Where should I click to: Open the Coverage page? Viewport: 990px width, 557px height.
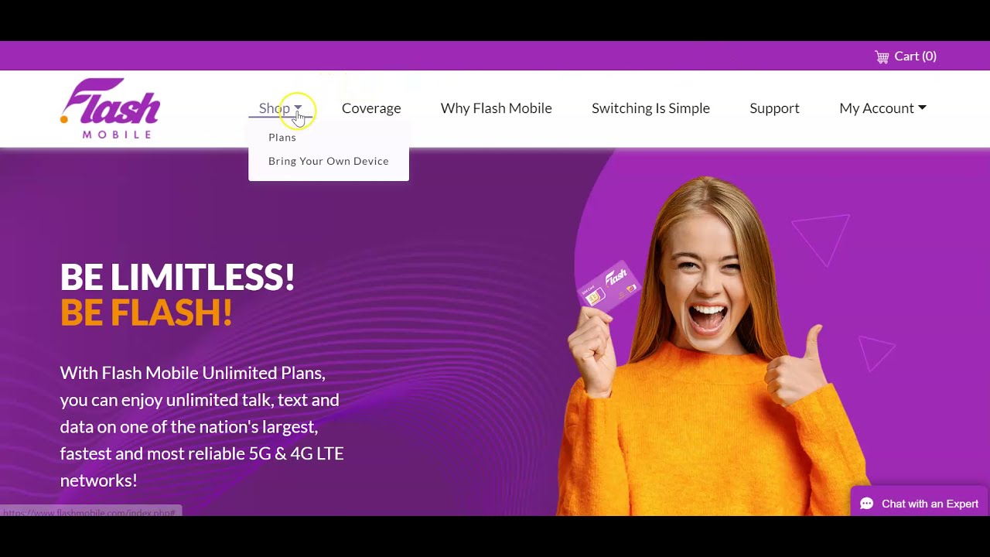[371, 108]
